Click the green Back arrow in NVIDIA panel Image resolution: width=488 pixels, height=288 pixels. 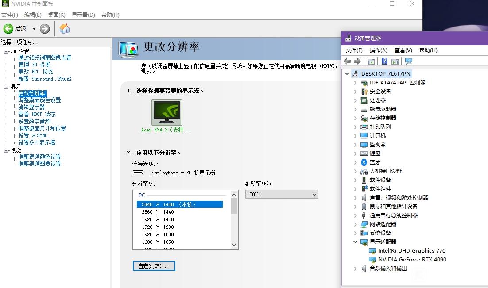coord(8,29)
